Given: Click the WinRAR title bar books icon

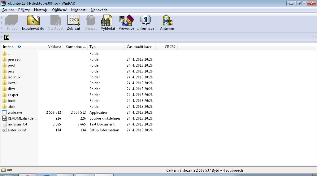Looking at the screenshot, I should tap(3, 3).
